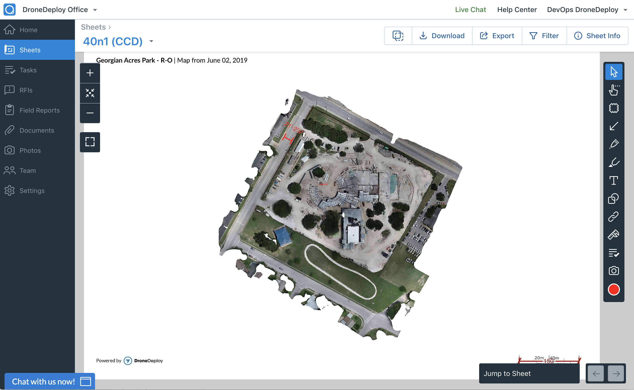
Task: Go to the RFIs section
Action: [x=26, y=90]
